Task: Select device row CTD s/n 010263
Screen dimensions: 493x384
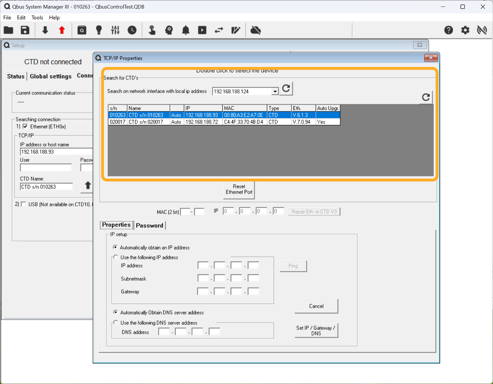Action: (224, 115)
